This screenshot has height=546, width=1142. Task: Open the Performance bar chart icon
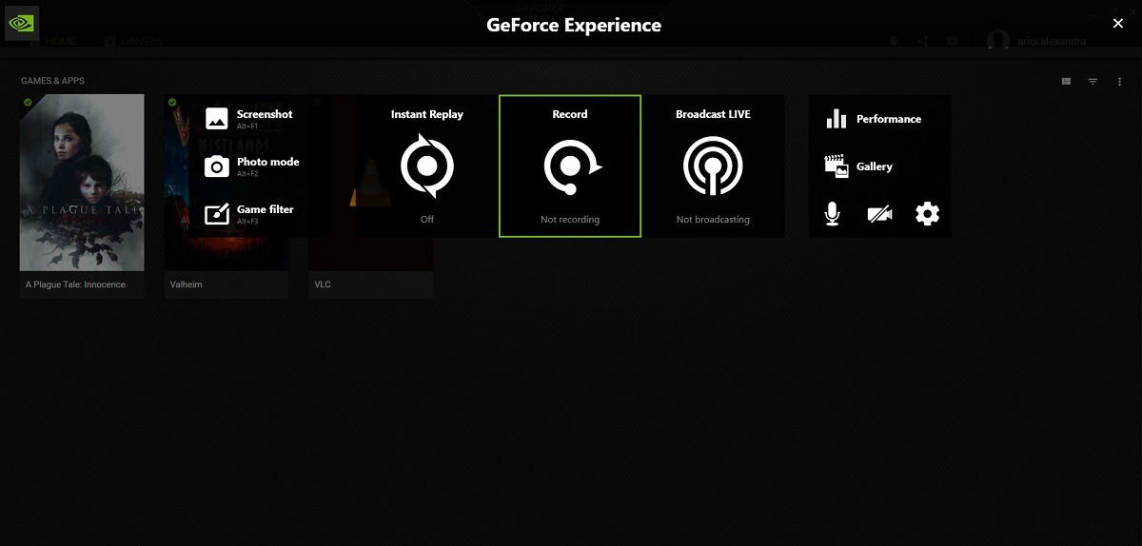pos(836,119)
